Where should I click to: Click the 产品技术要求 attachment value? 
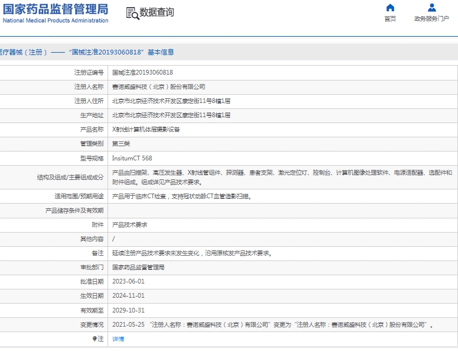pyautogui.click(x=129, y=225)
